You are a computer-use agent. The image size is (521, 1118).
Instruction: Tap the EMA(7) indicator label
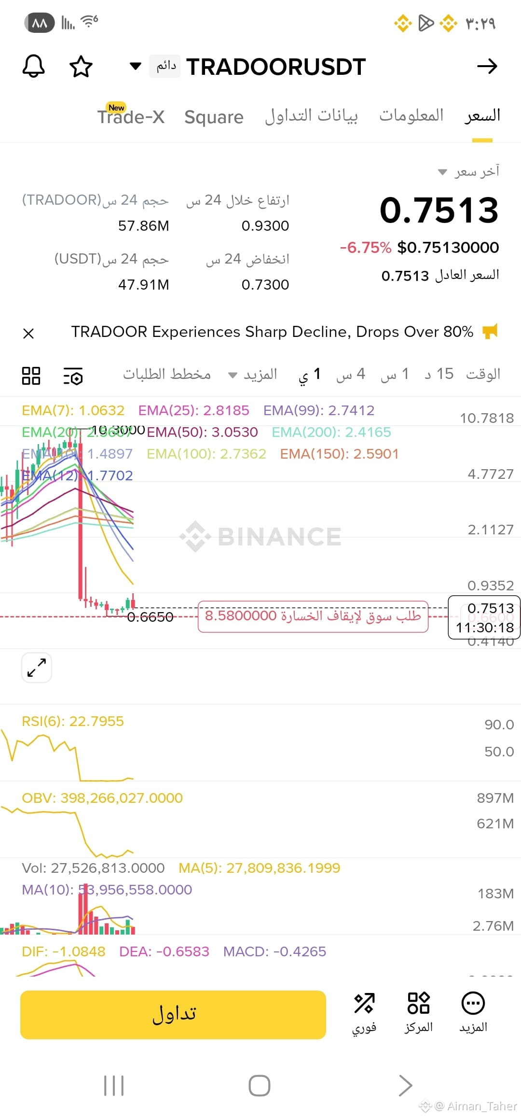(73, 410)
